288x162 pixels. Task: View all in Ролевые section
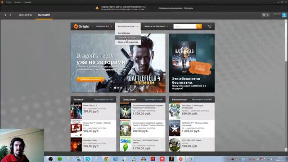pos(104,99)
